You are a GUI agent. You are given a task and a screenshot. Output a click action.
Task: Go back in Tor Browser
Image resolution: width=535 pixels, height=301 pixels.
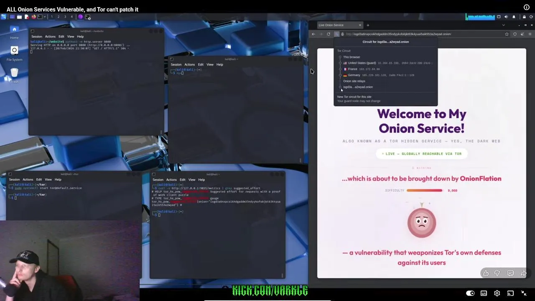pos(313,34)
